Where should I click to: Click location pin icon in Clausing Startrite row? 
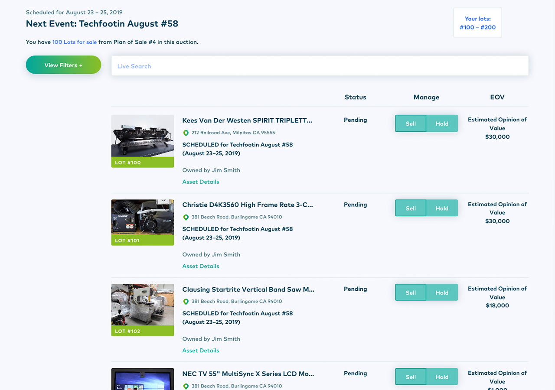tap(186, 302)
